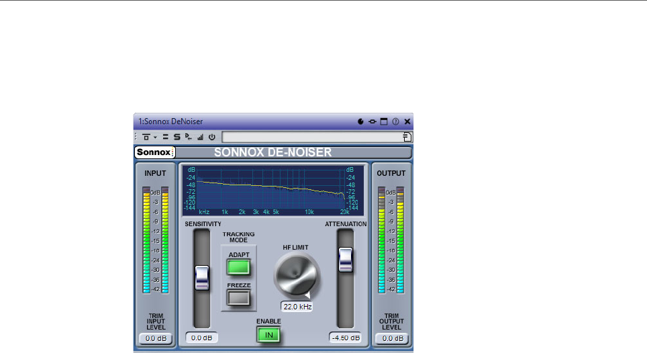The width and height of the screenshot is (647, 353).
Task: Click the Sonnox logo button
Action: click(155, 152)
